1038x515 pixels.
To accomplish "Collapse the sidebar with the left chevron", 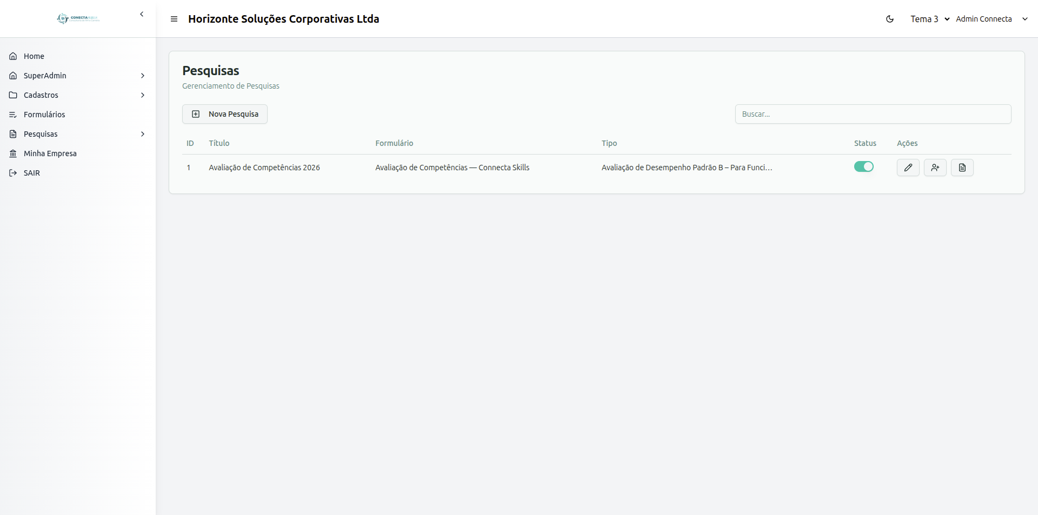I will click(142, 14).
